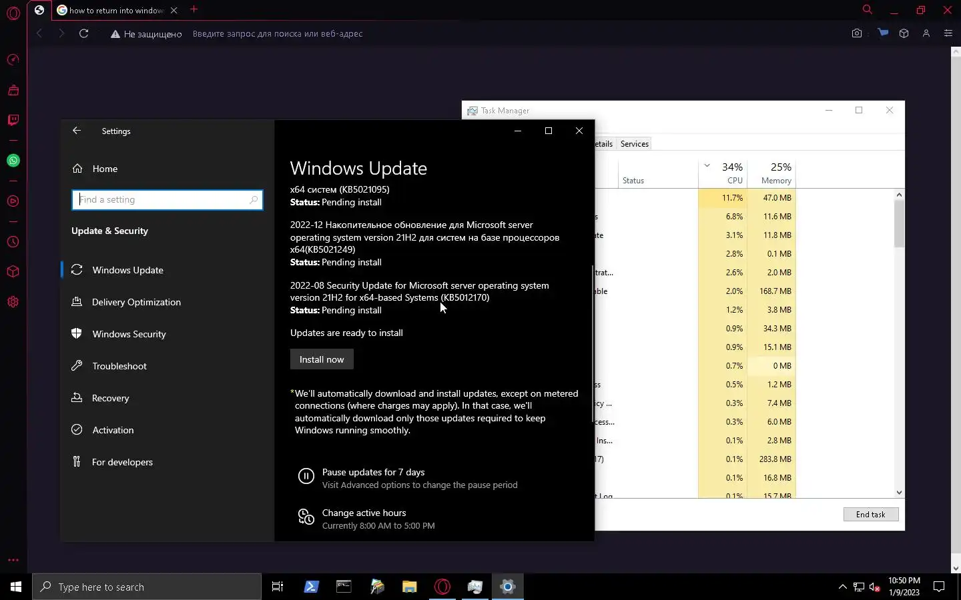Screen dimensions: 961x600
Task: Click the Settings content vertical scrollbar
Action: pyautogui.click(x=593, y=343)
